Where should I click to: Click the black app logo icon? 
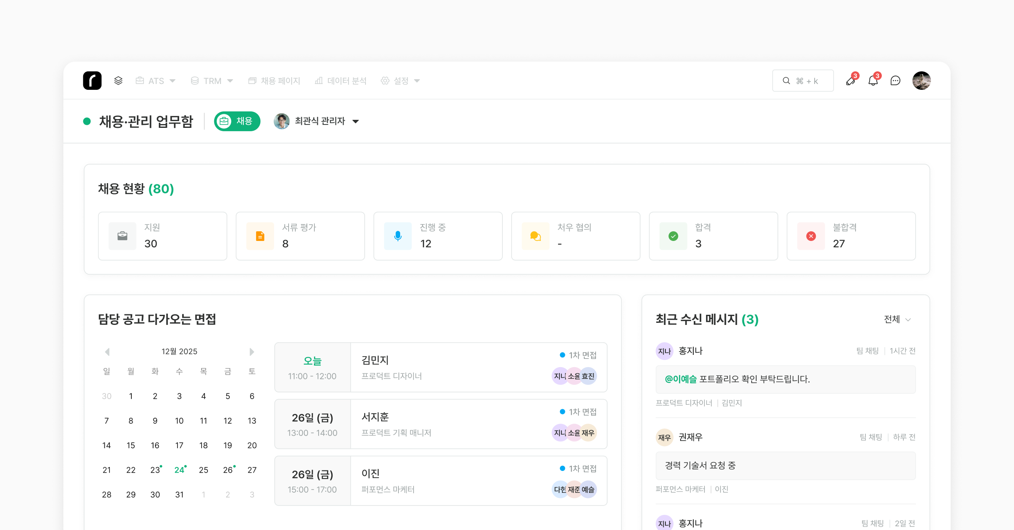click(92, 81)
